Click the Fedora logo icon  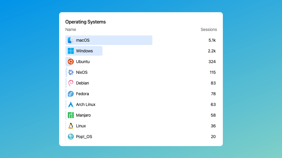(x=71, y=94)
